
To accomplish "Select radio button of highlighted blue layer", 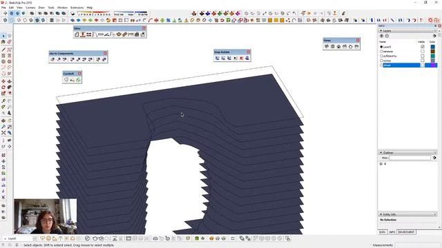I will (x=381, y=65).
